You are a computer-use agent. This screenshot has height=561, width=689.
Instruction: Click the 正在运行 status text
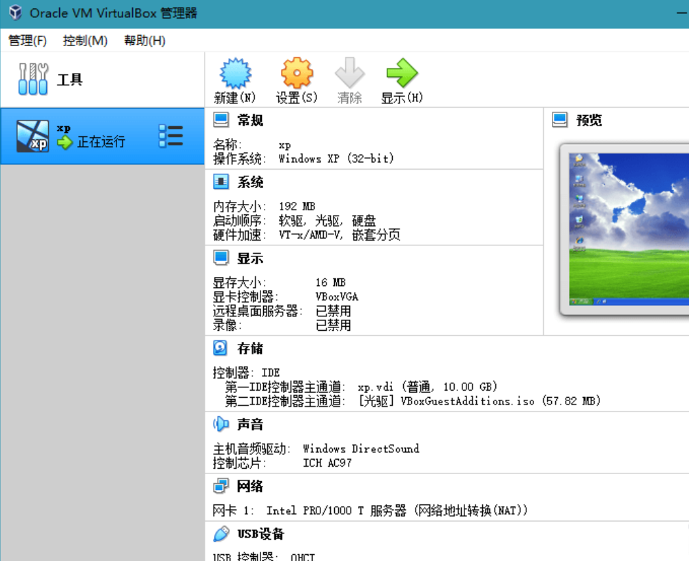click(x=101, y=141)
